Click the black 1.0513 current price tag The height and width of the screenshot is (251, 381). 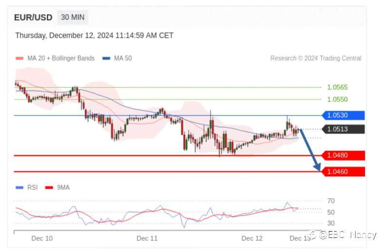point(343,129)
